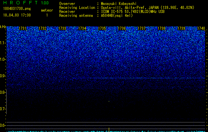The width and height of the screenshot is (208, 132).
Task: Click the 1.1 kHz frequency axis label
Action: 3,43
